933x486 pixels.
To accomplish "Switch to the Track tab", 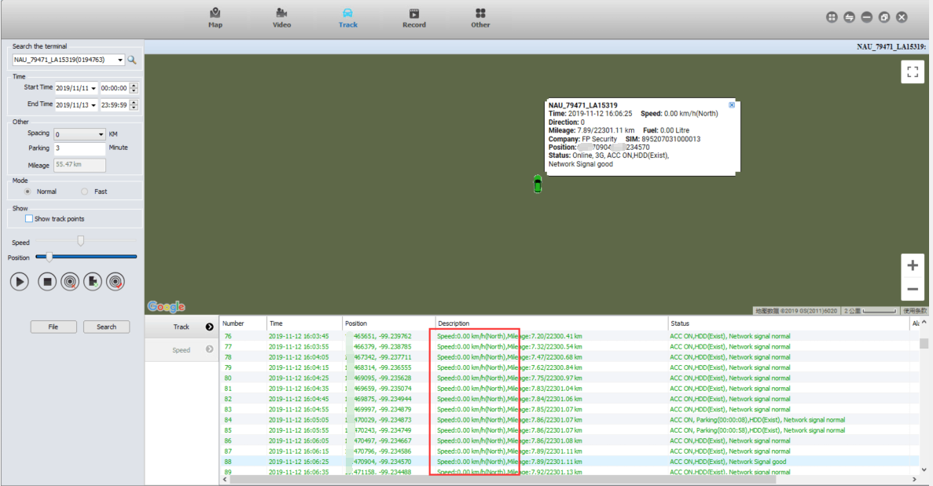I will (x=347, y=18).
